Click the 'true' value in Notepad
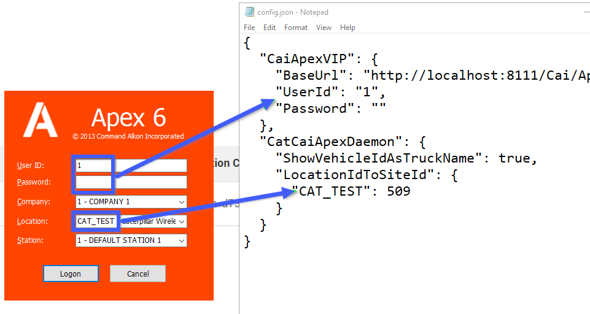590x314 pixels. coord(514,158)
